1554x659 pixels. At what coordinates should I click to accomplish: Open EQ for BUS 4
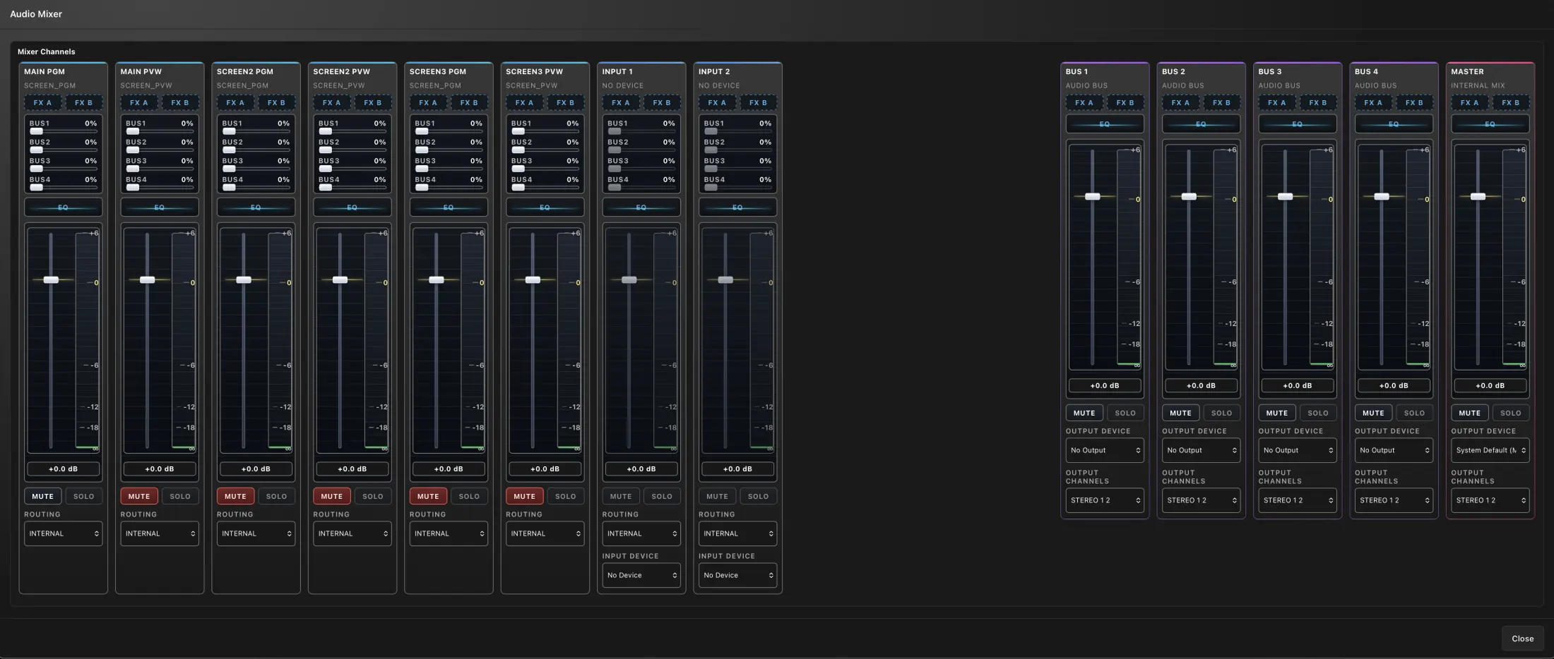[1394, 124]
